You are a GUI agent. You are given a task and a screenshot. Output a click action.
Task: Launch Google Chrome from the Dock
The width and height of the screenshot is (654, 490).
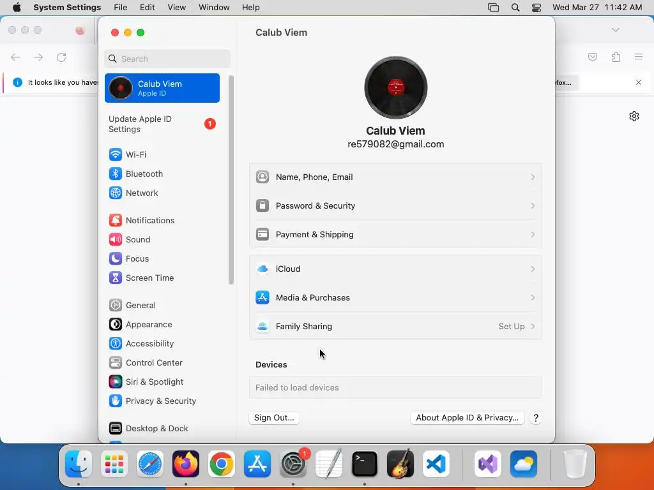click(222, 464)
